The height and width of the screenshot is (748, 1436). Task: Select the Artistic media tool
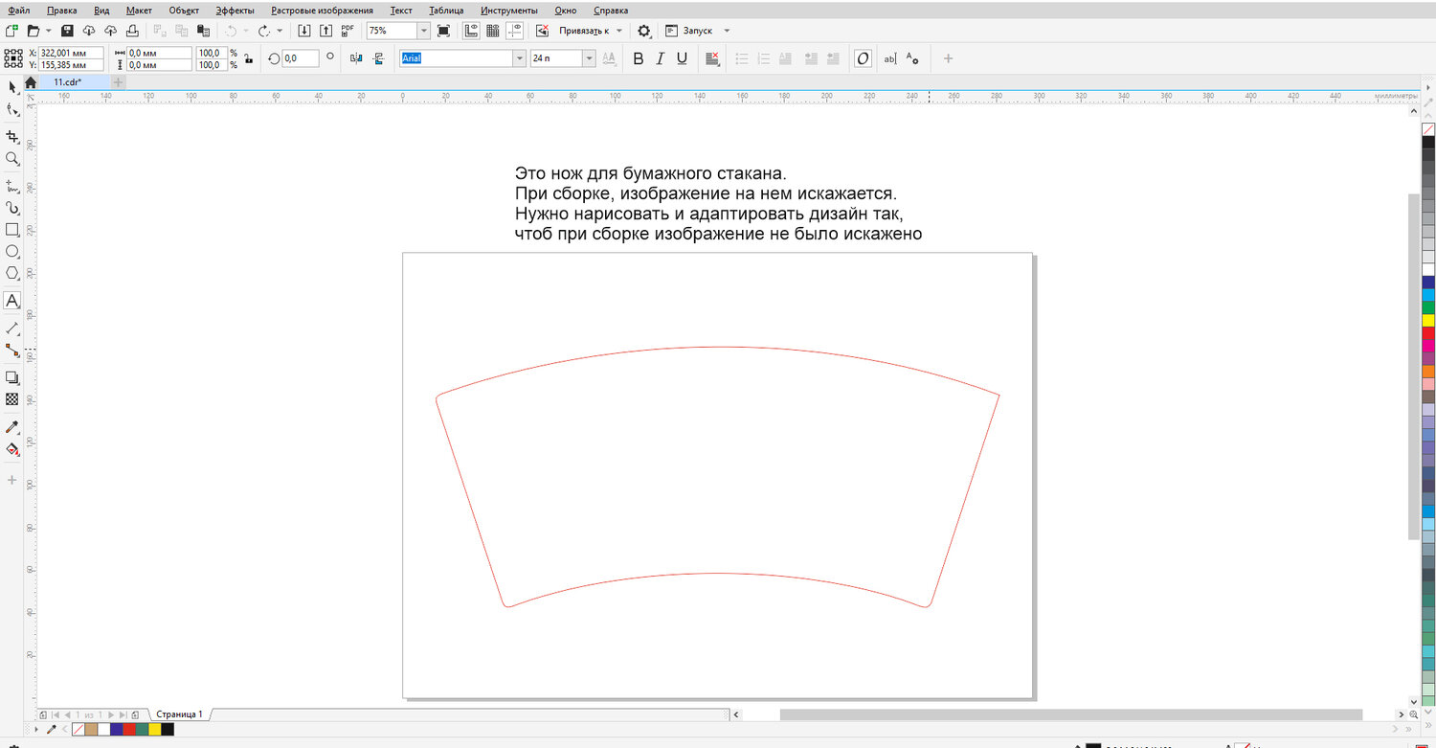pyautogui.click(x=12, y=208)
